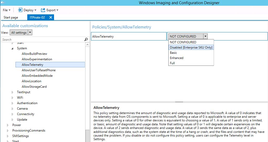Click the AllowTelemetry value dropdown arrow

[x=205, y=36]
